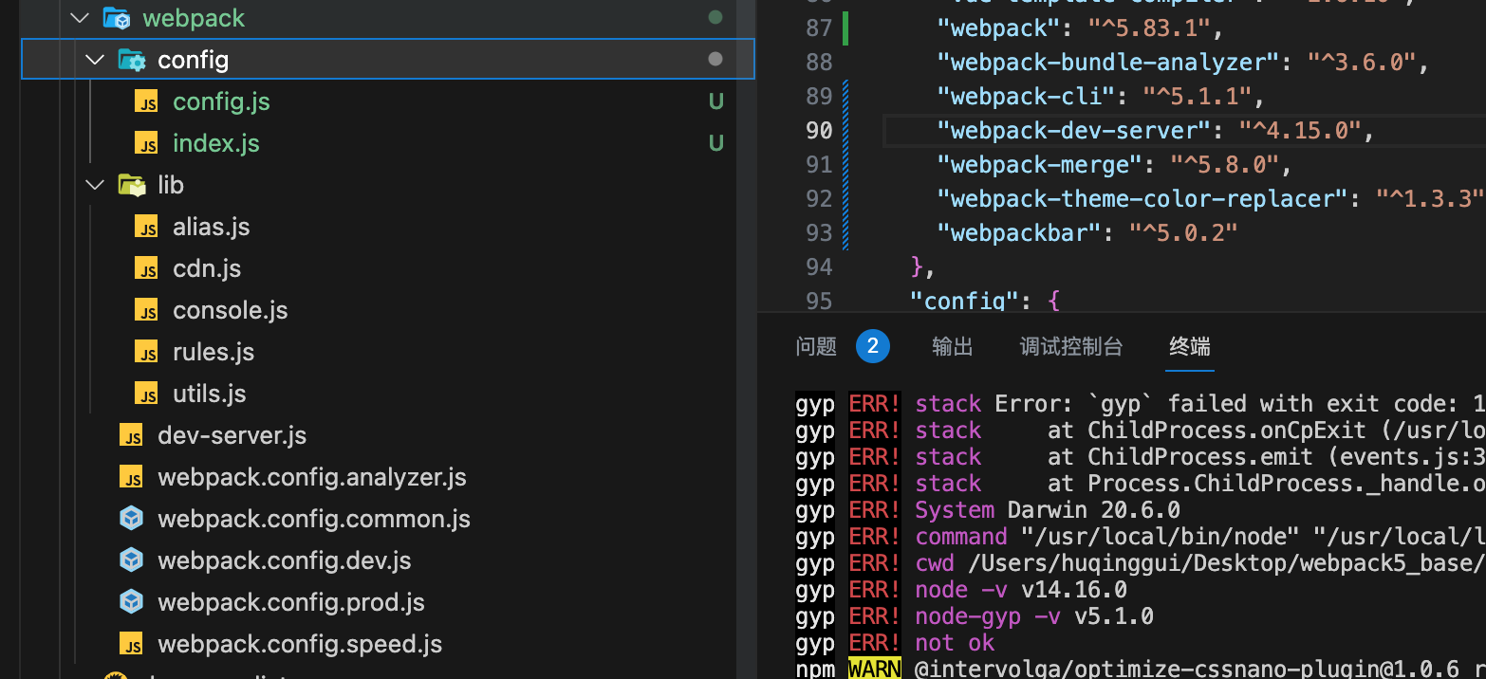
Task: Click the webpack folder icon at the top
Action: (116, 17)
